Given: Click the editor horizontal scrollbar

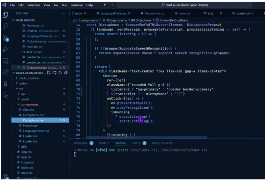Looking at the screenshot, I should (147, 137).
